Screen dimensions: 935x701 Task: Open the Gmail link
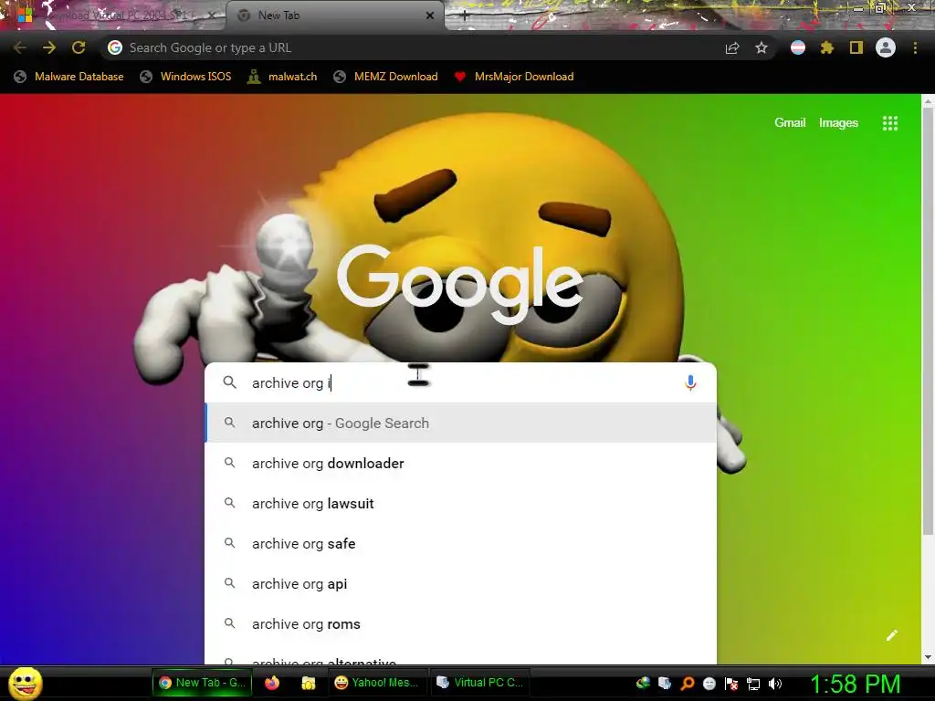[790, 123]
